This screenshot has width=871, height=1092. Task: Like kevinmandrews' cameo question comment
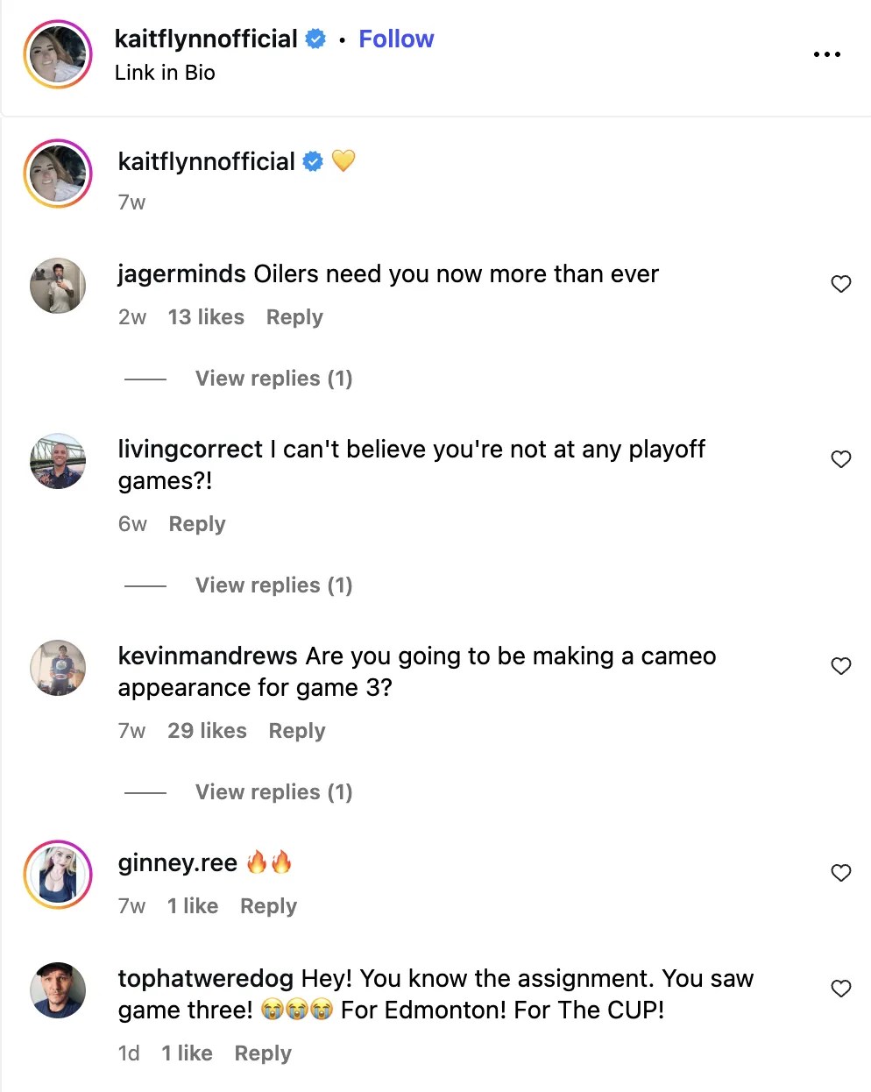[840, 666]
